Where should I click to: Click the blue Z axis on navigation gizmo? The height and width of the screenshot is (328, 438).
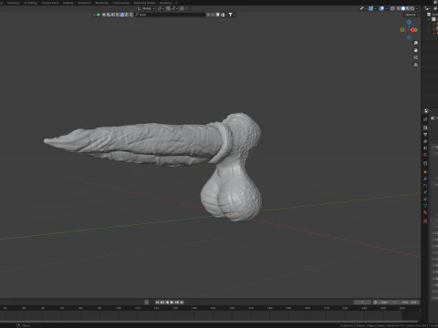pos(409,22)
